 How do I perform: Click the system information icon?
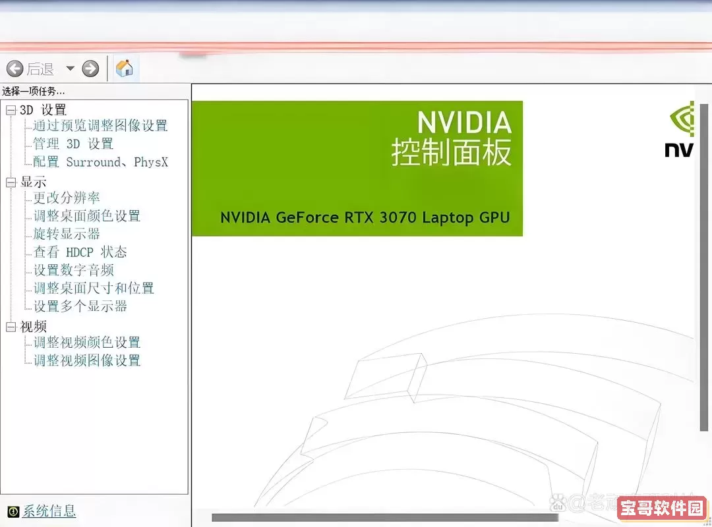click(x=13, y=511)
